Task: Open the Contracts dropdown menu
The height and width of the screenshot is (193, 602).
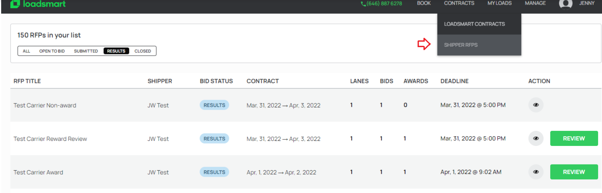Action: tap(459, 3)
